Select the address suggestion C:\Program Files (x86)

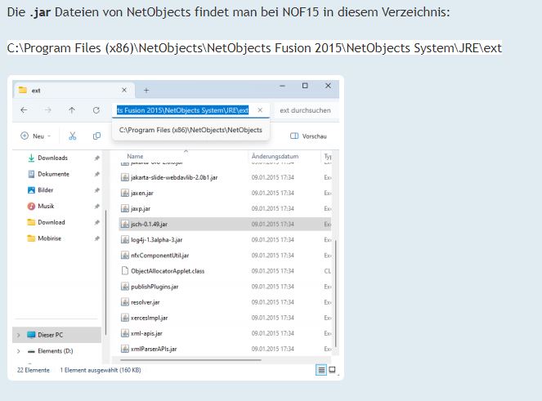point(190,130)
